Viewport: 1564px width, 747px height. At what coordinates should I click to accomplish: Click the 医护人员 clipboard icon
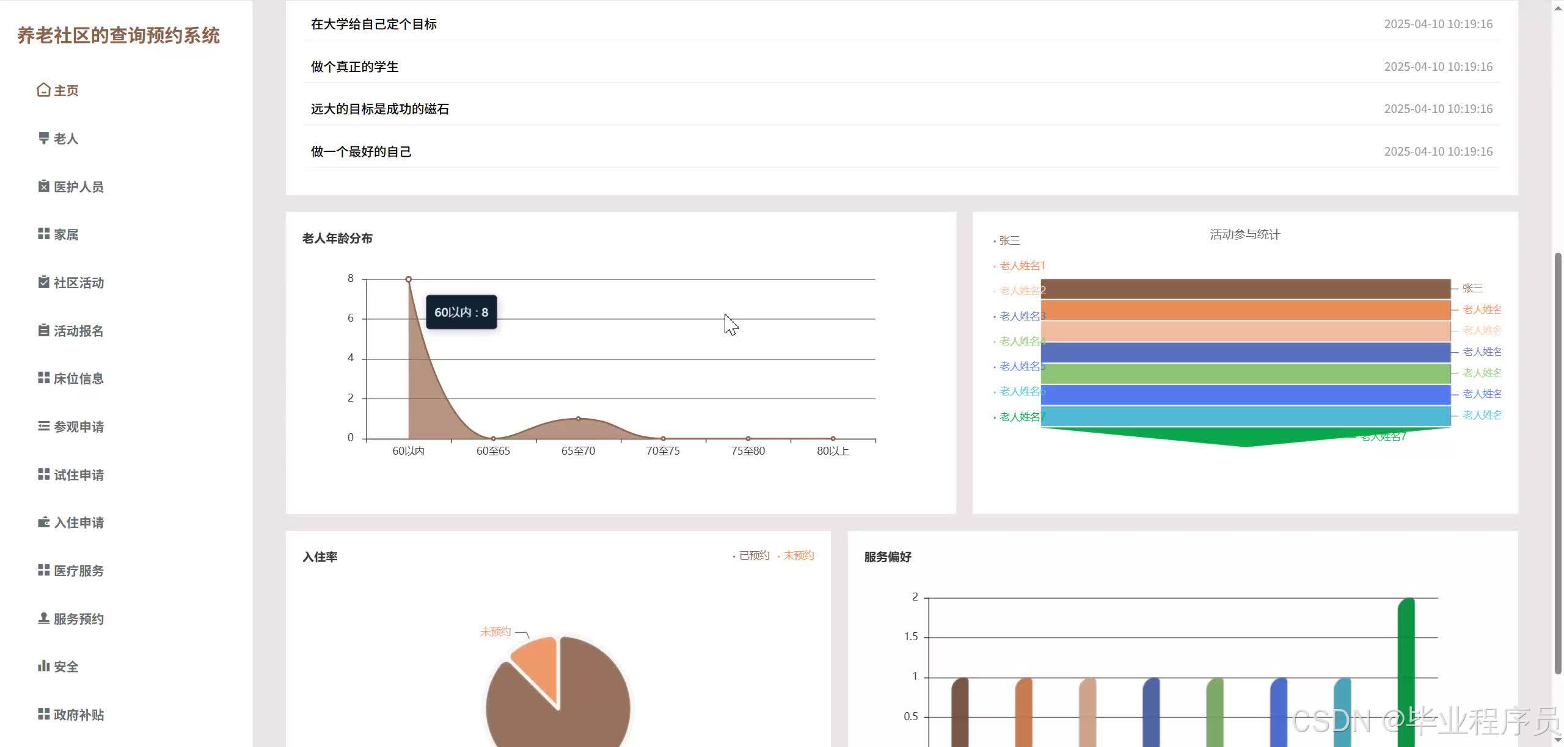(43, 186)
